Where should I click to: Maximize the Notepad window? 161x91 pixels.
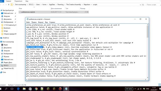tap(140, 19)
